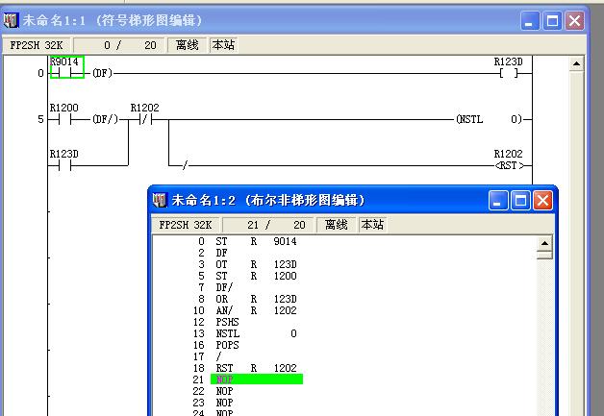Click FP2SH 32K in the ladder status bar

(x=36, y=44)
